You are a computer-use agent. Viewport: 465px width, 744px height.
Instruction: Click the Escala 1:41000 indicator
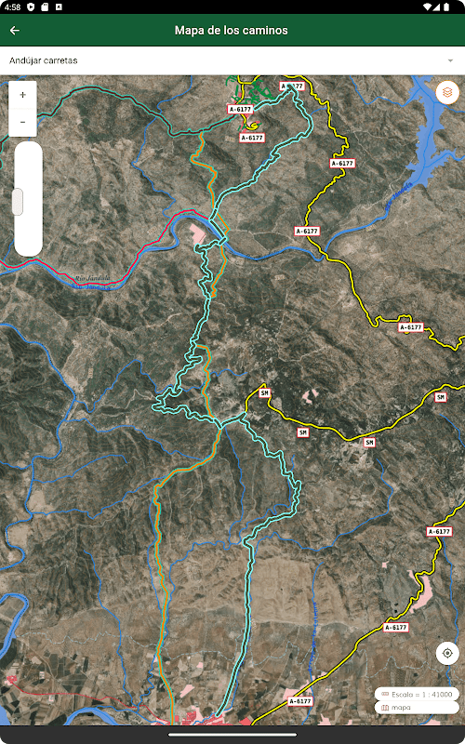coord(417,694)
